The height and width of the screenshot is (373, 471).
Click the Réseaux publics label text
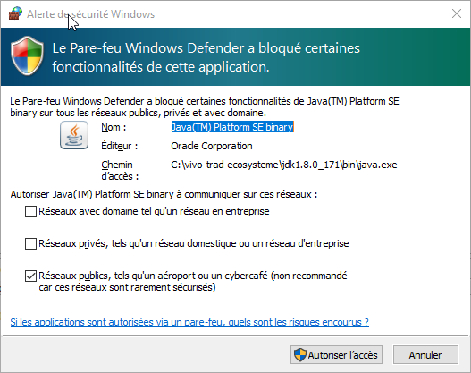coord(193,282)
